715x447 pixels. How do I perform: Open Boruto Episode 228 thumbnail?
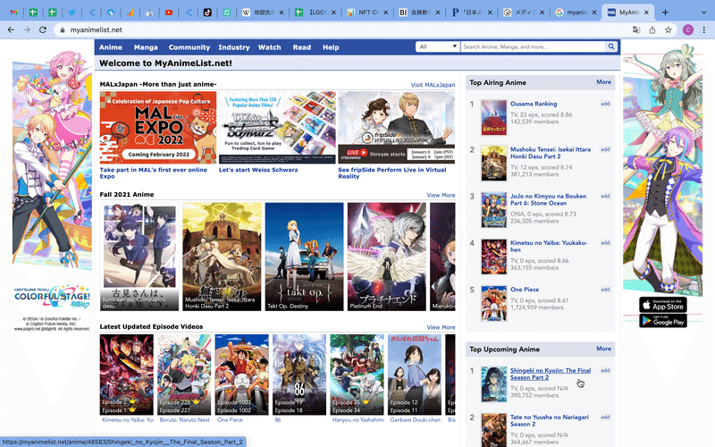(x=184, y=375)
